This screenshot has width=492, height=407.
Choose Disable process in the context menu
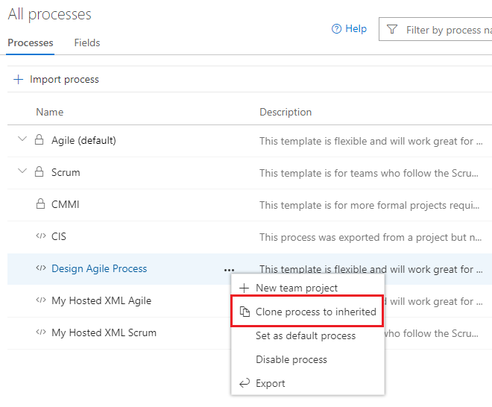click(x=291, y=359)
